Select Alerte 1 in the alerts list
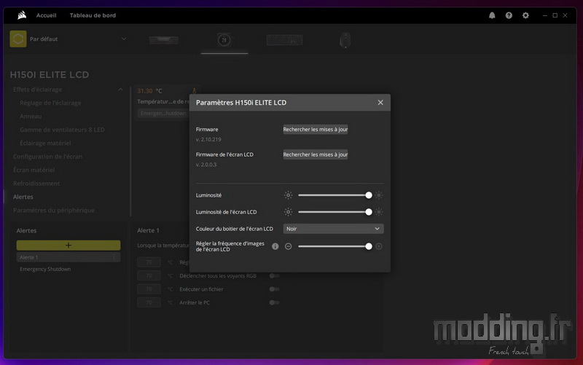 (69, 257)
